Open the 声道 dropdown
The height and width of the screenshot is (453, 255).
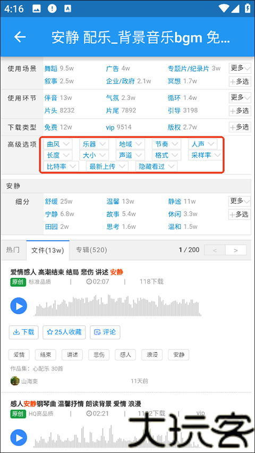[130, 155]
